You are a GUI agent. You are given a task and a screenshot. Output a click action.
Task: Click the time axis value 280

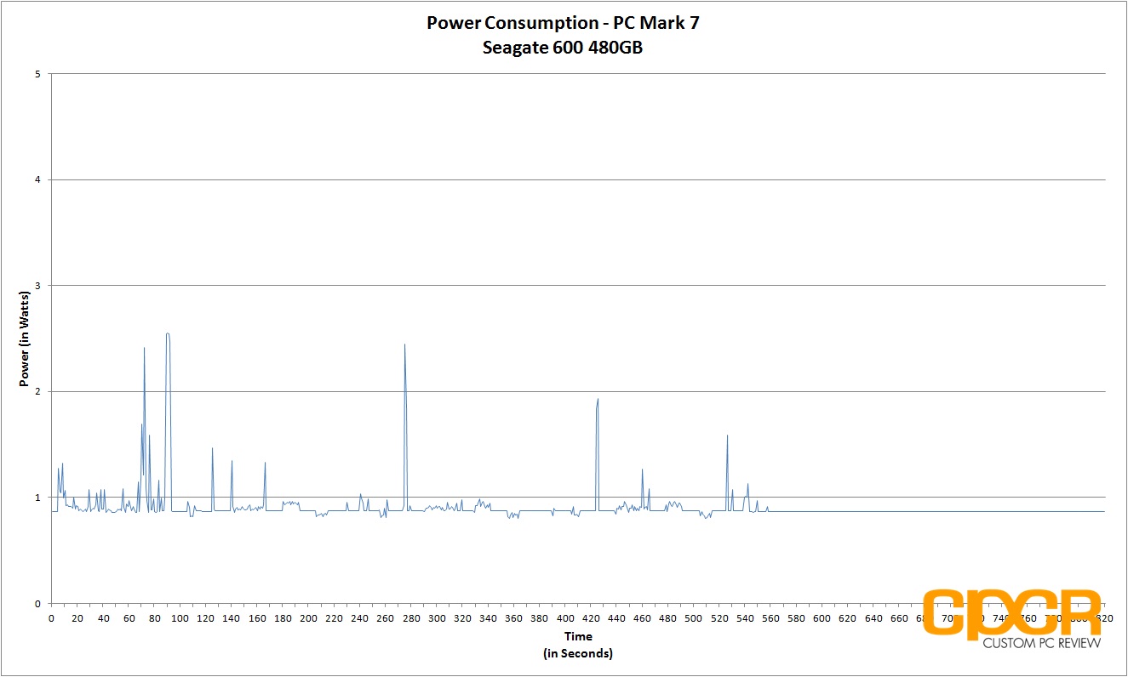click(411, 617)
